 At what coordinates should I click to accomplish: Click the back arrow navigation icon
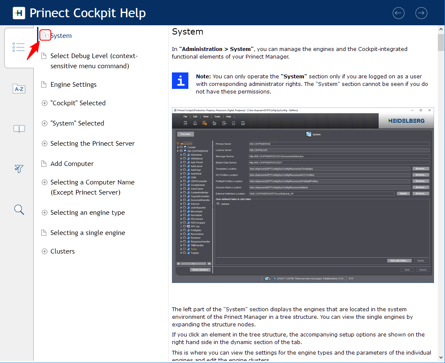(x=398, y=13)
